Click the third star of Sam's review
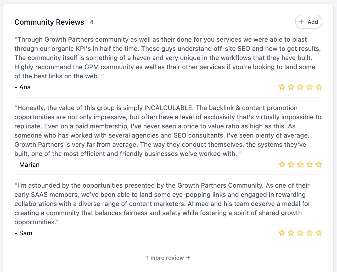 [x=300, y=233]
